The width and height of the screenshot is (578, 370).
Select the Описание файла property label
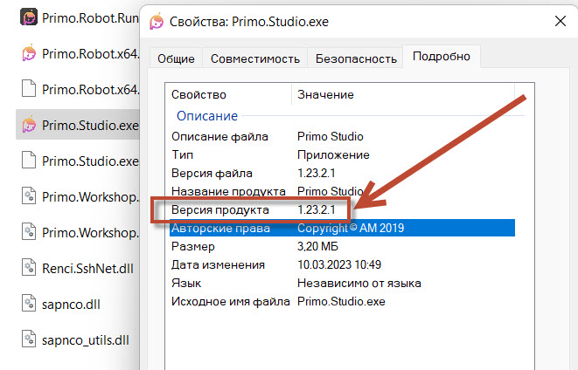[219, 136]
